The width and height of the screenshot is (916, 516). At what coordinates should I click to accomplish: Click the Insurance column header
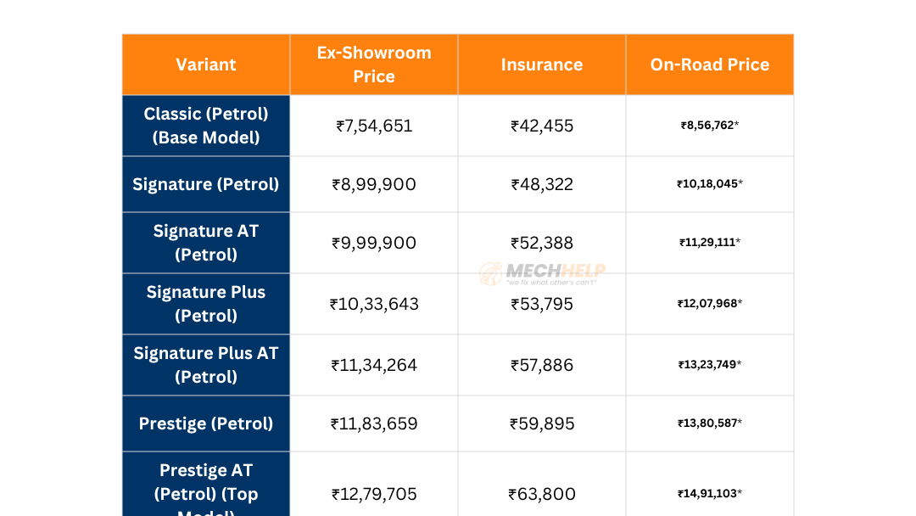click(x=542, y=64)
